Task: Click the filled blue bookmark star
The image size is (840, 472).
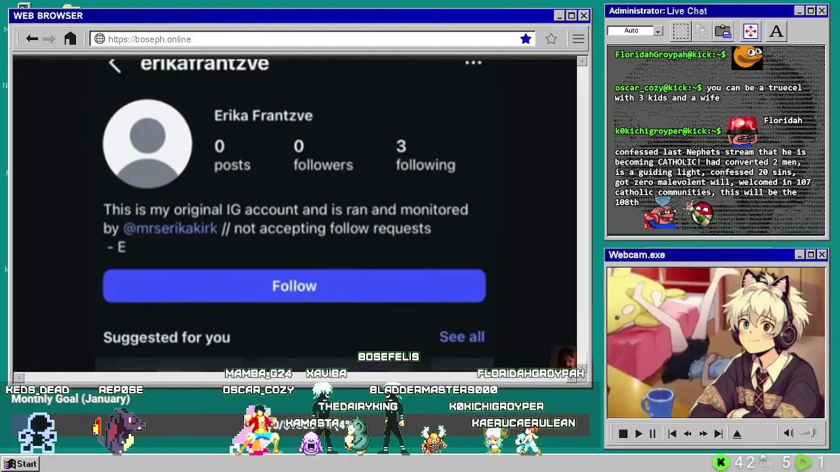Action: (526, 39)
